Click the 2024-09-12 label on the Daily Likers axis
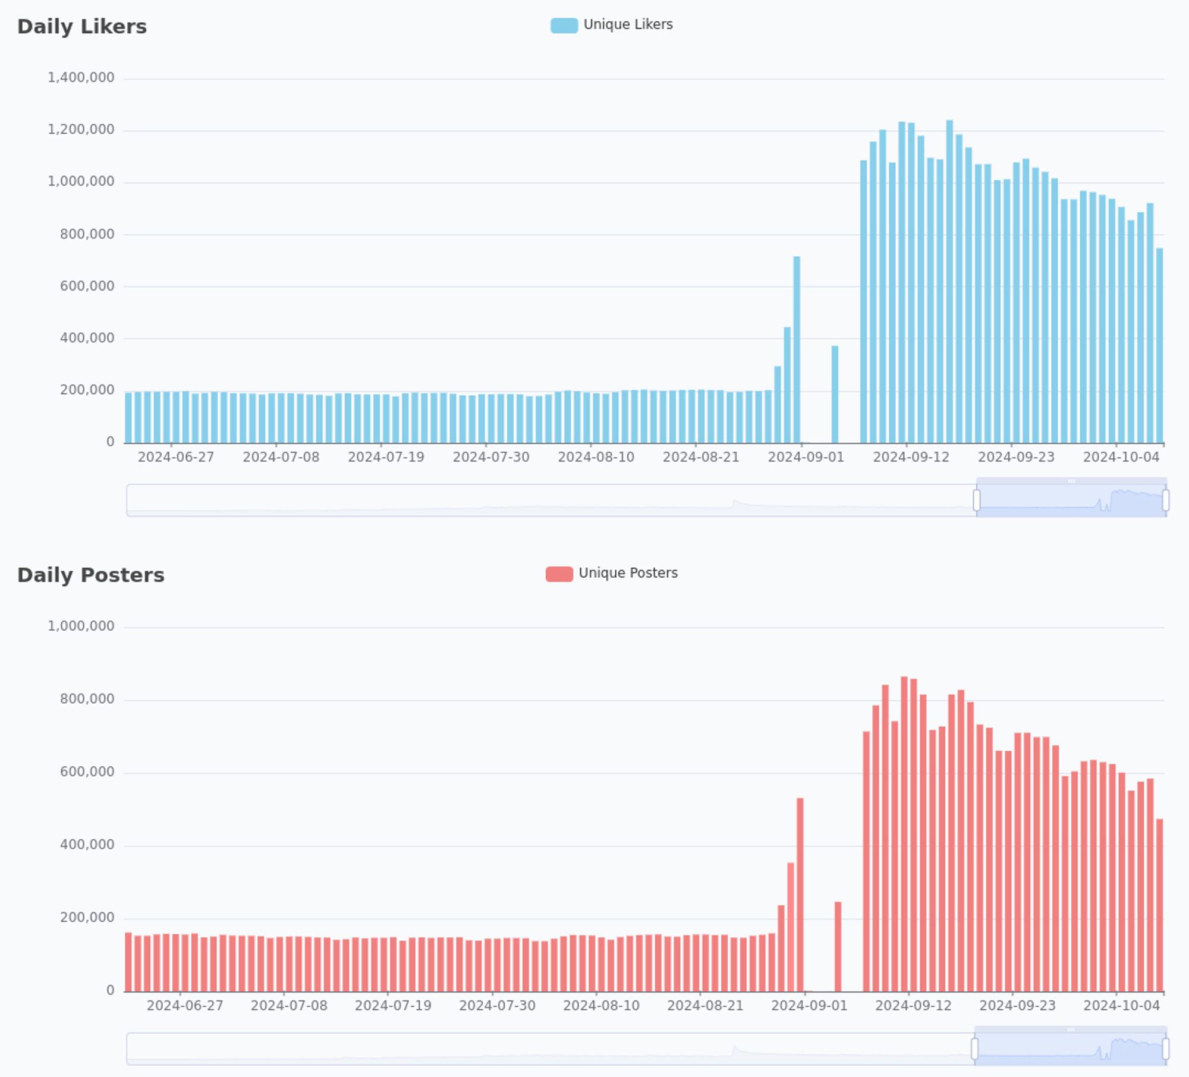1189x1077 pixels. pyautogui.click(x=911, y=457)
